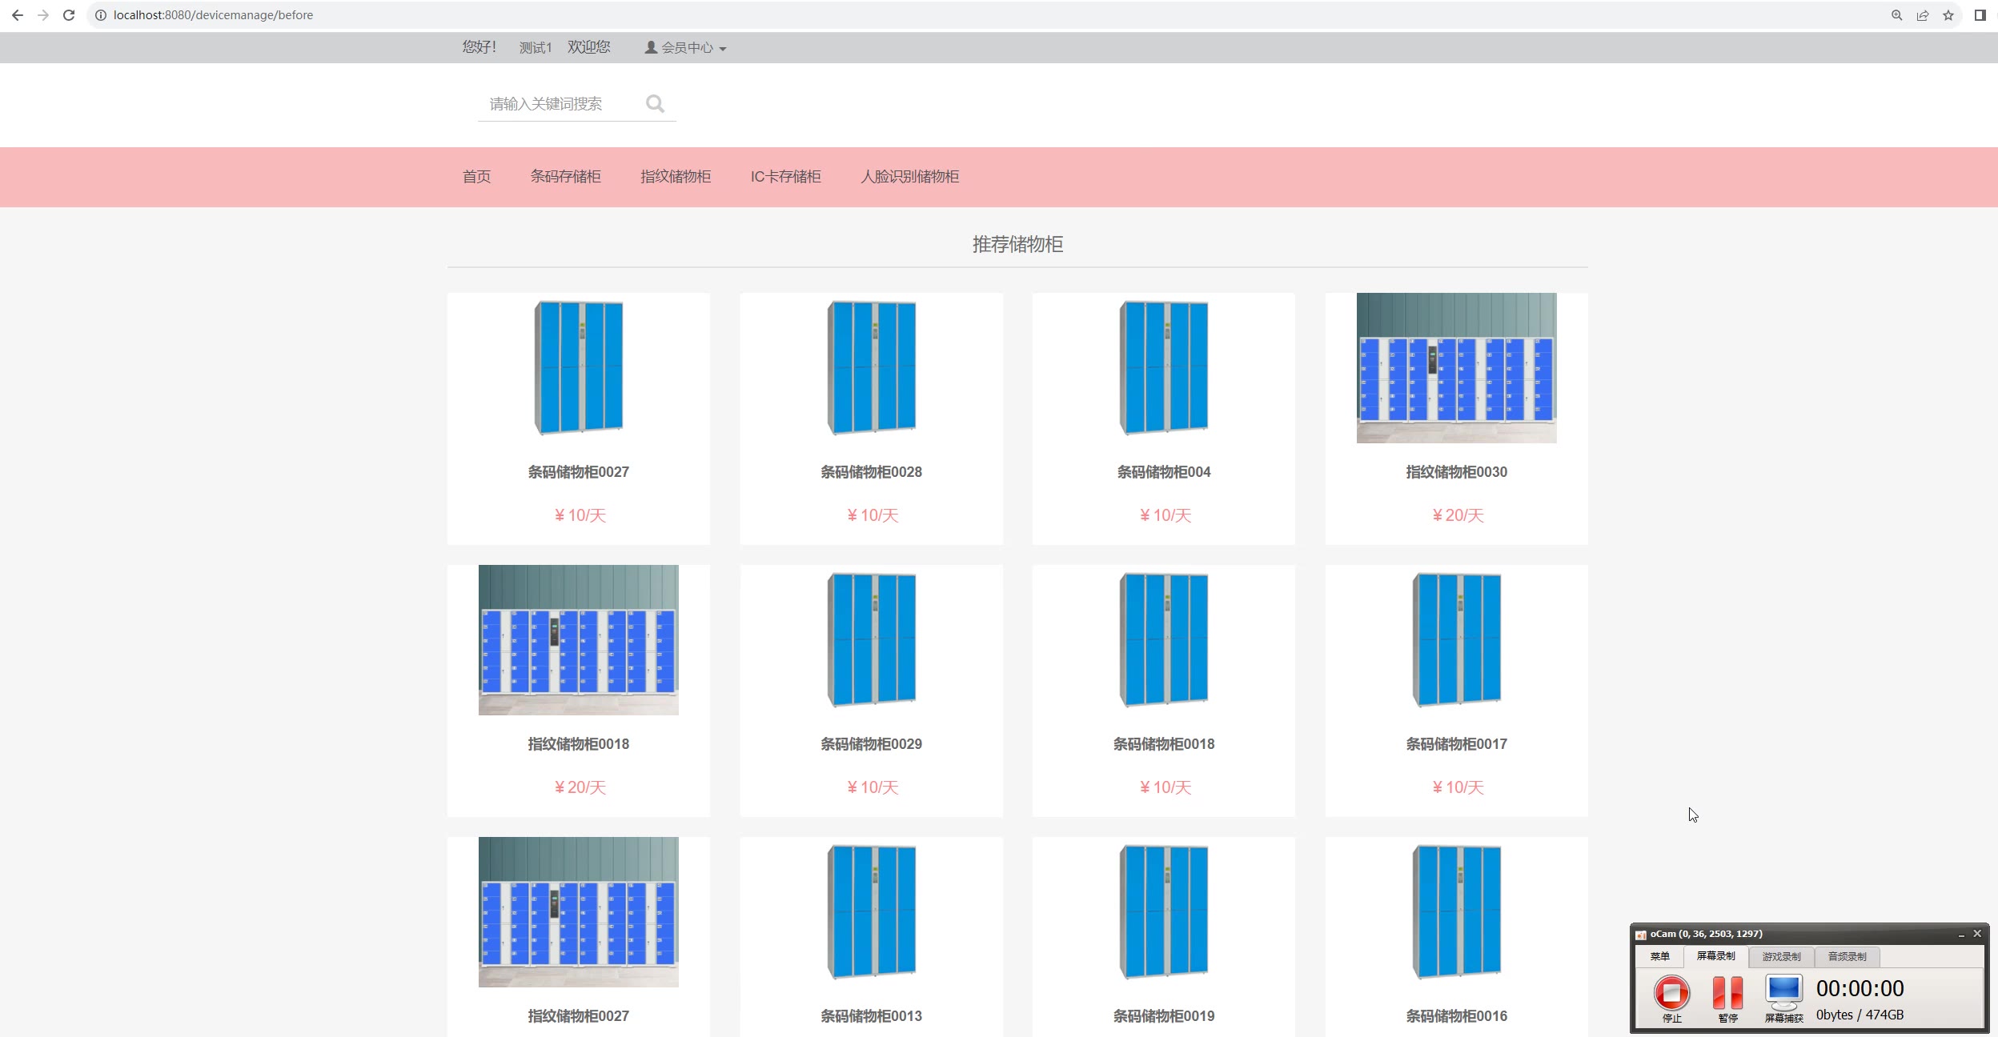Click the search magnifier icon
This screenshot has width=1998, height=1037.
tap(655, 104)
